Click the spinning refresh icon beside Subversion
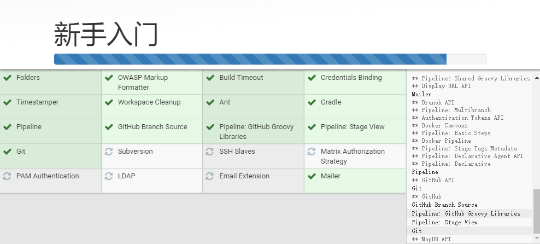The image size is (540, 244). pos(109,152)
